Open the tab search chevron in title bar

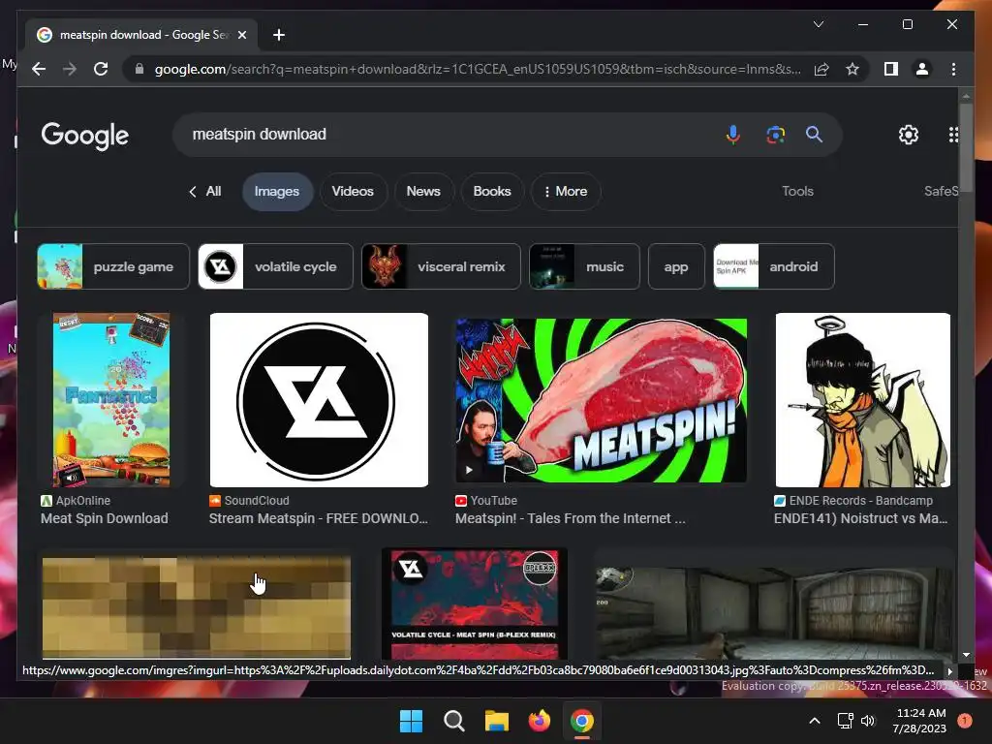click(818, 24)
